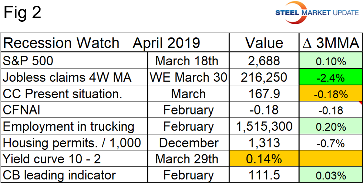Click the Recession Watch April 2019 header
The width and height of the screenshot is (363, 184).
pos(102,43)
